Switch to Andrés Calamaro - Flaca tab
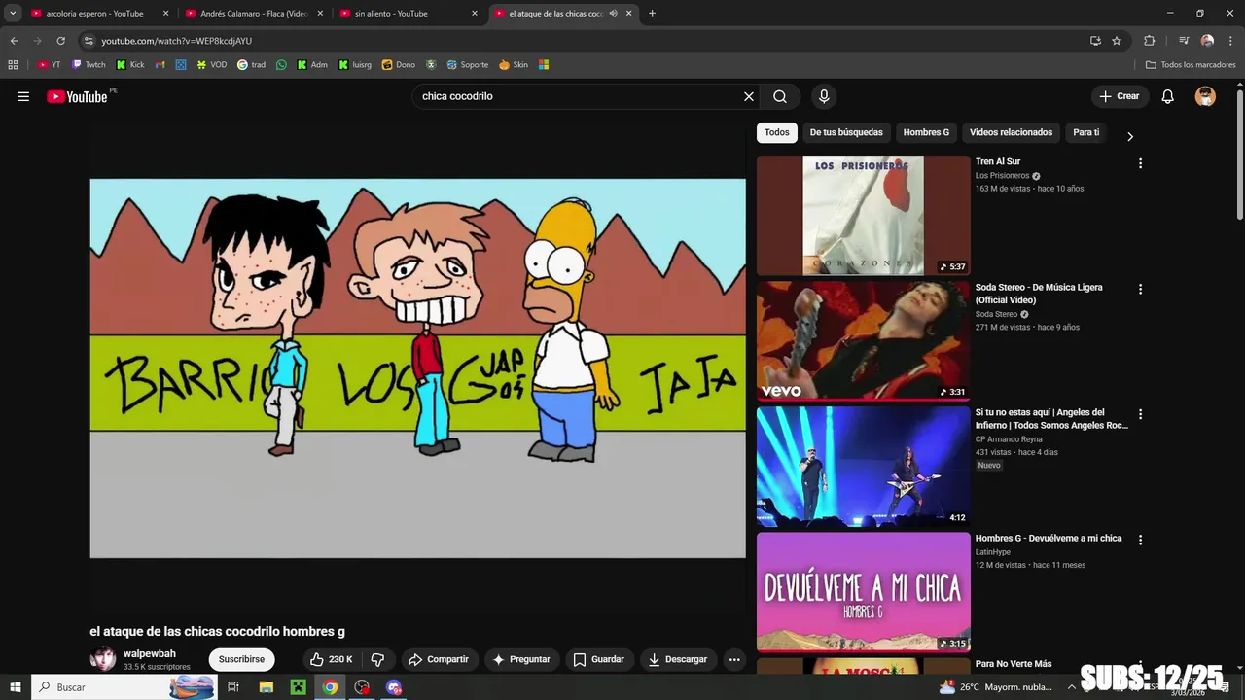 [x=254, y=14]
